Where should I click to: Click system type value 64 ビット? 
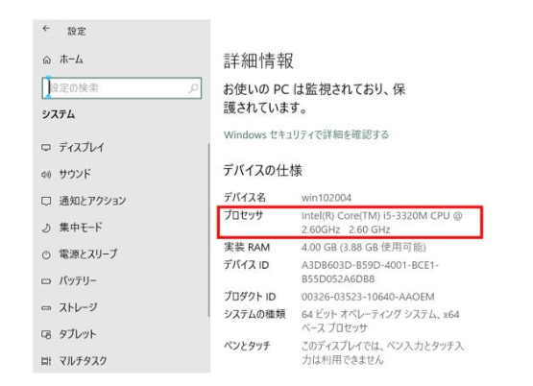(x=380, y=321)
